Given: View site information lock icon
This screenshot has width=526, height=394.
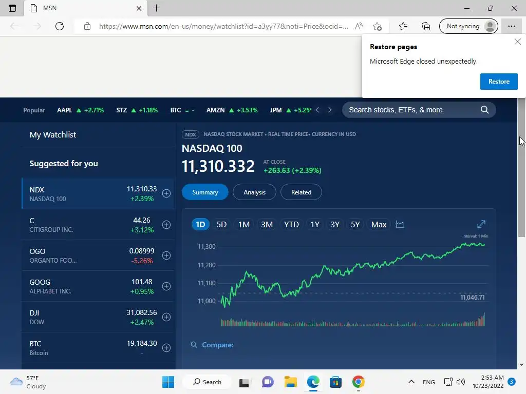Looking at the screenshot, I should (x=87, y=26).
